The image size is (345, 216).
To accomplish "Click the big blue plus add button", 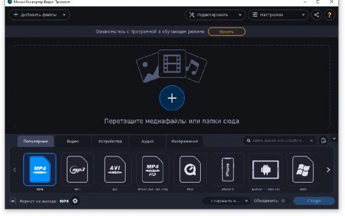I will pyautogui.click(x=172, y=98).
